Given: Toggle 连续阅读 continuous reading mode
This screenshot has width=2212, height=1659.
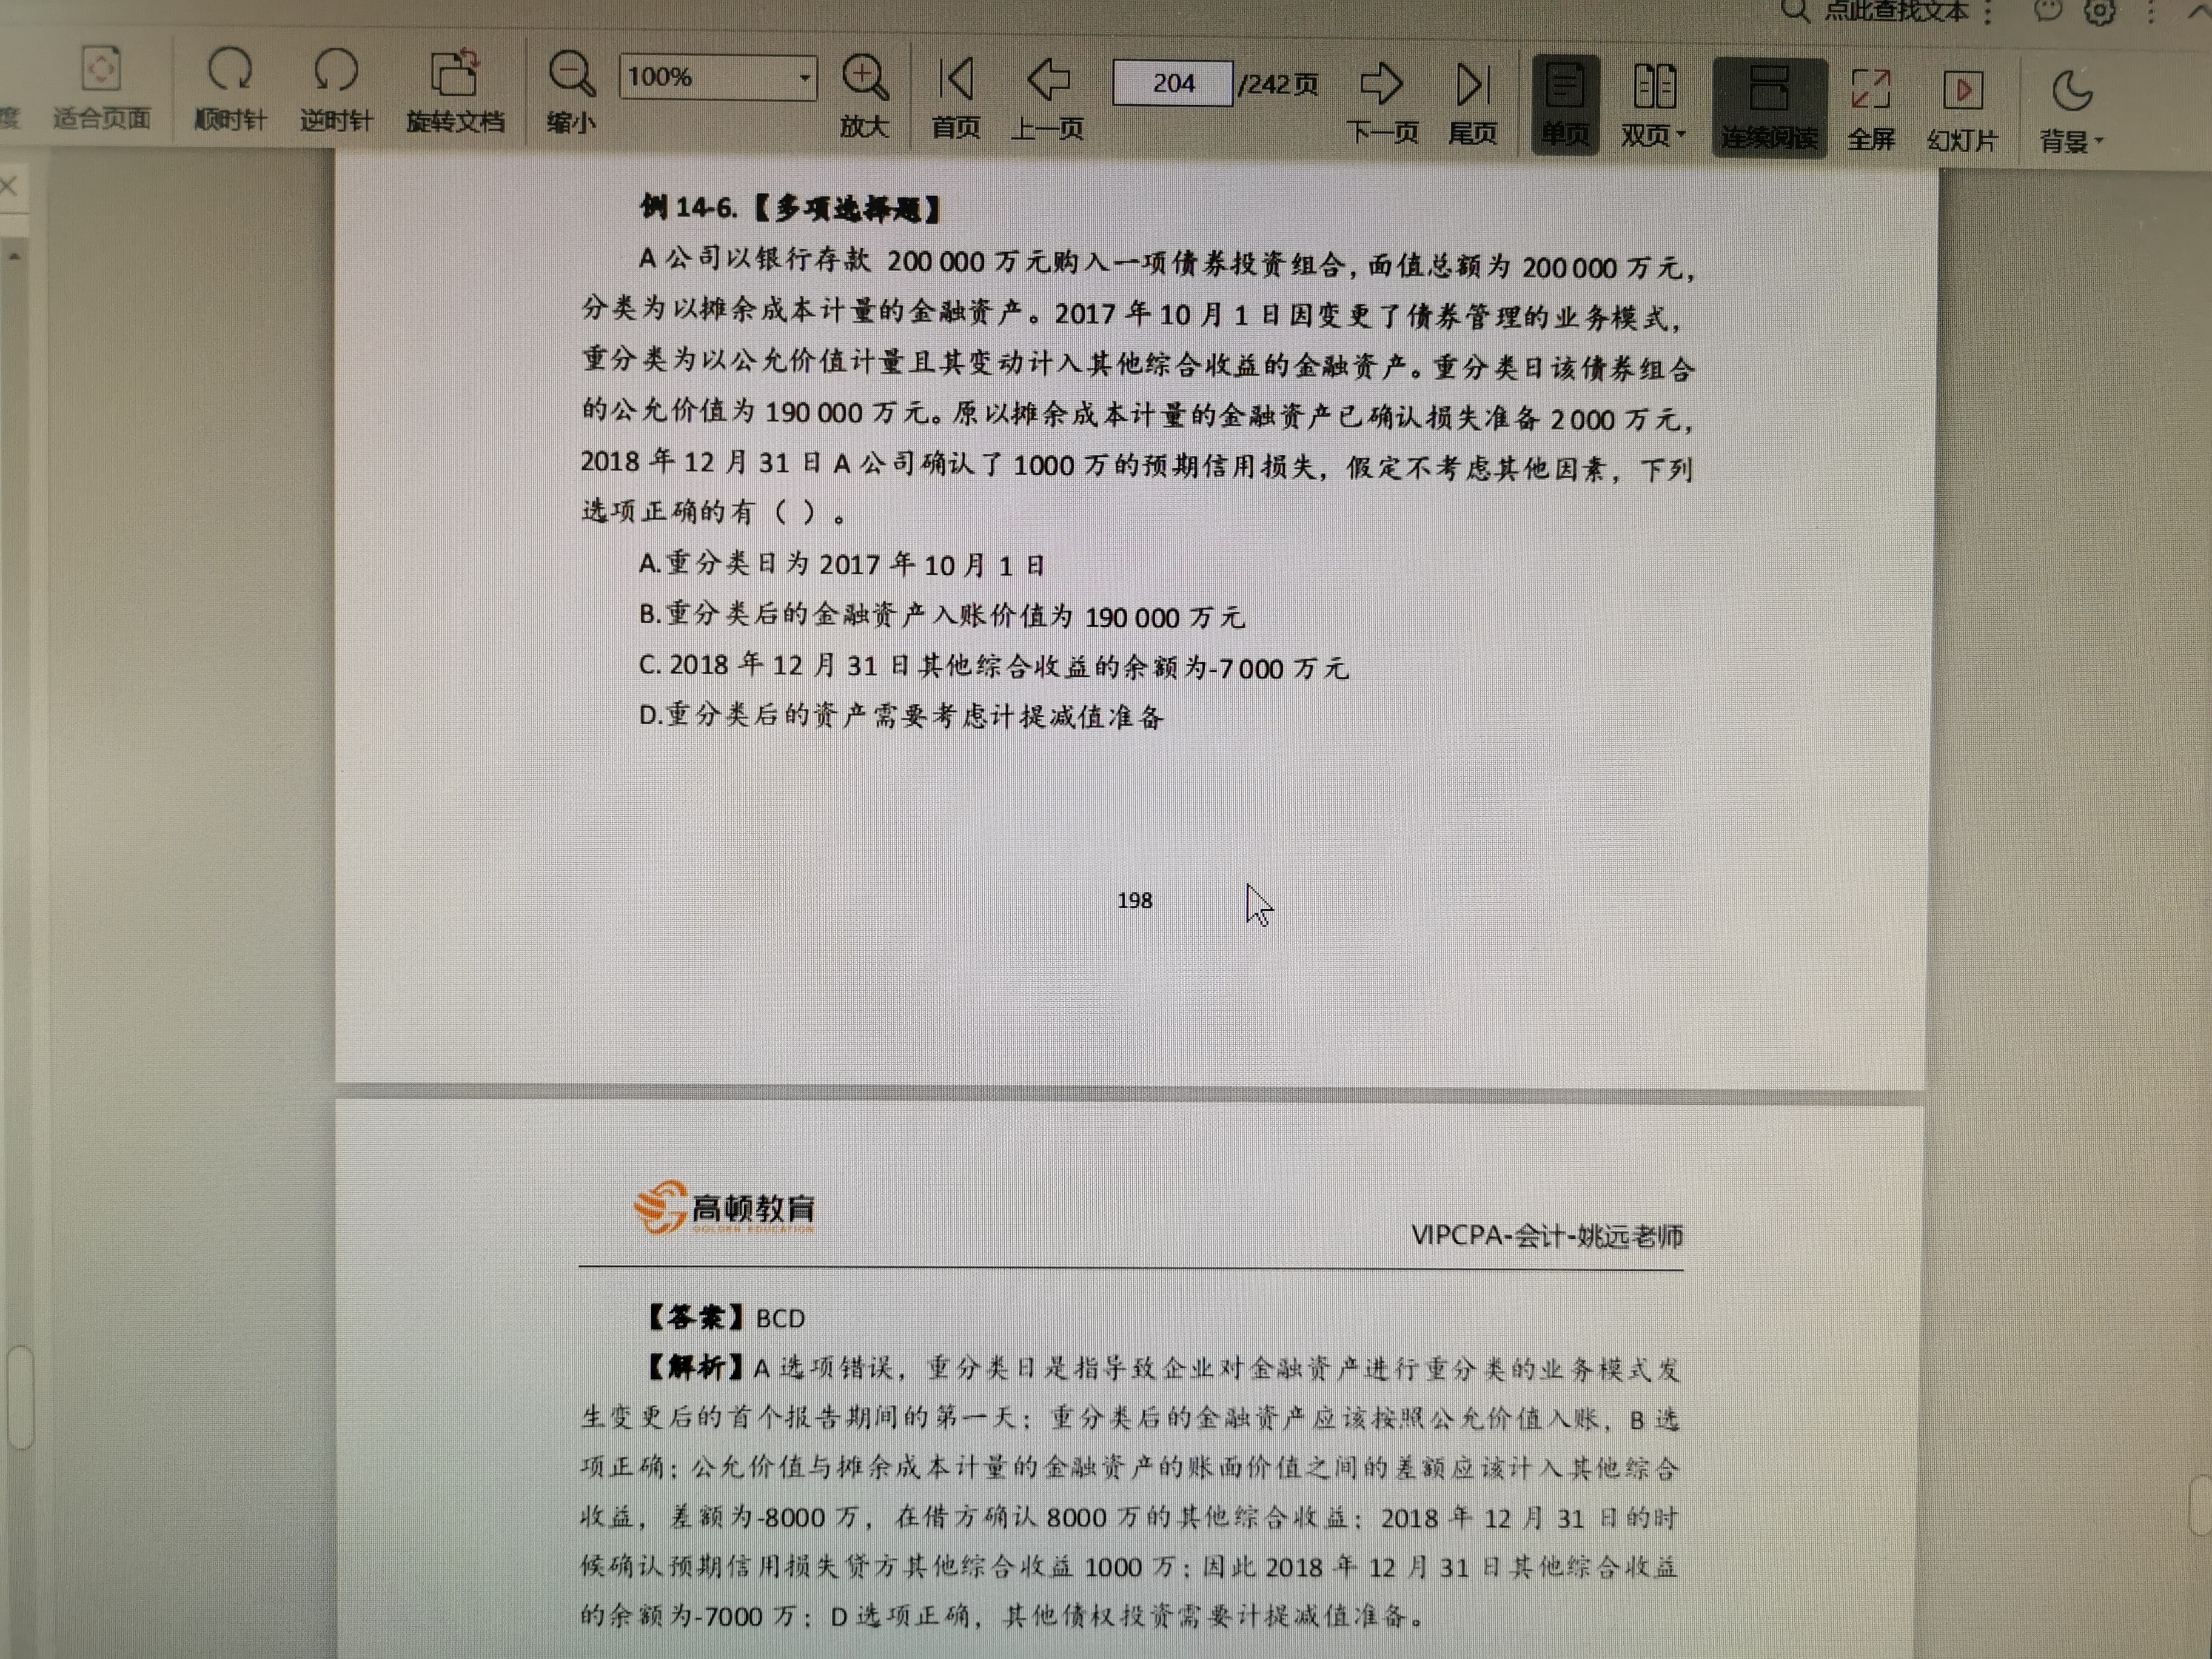Looking at the screenshot, I should pyautogui.click(x=1769, y=107).
